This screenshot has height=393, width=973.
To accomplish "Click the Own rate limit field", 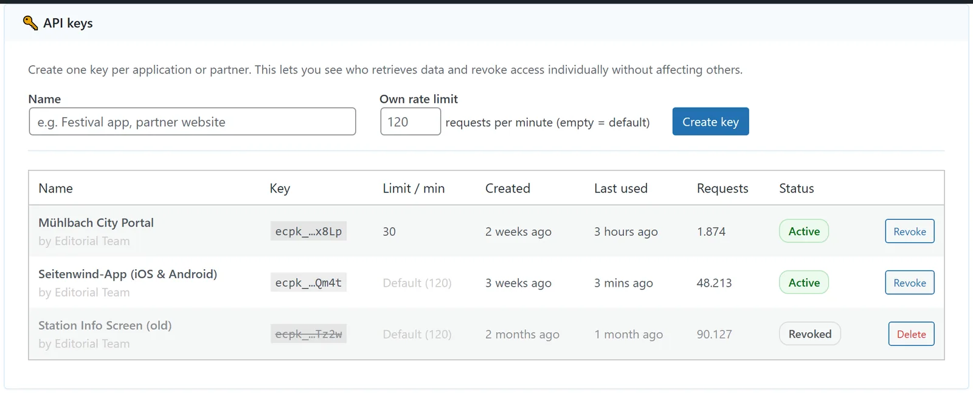I will (410, 121).
